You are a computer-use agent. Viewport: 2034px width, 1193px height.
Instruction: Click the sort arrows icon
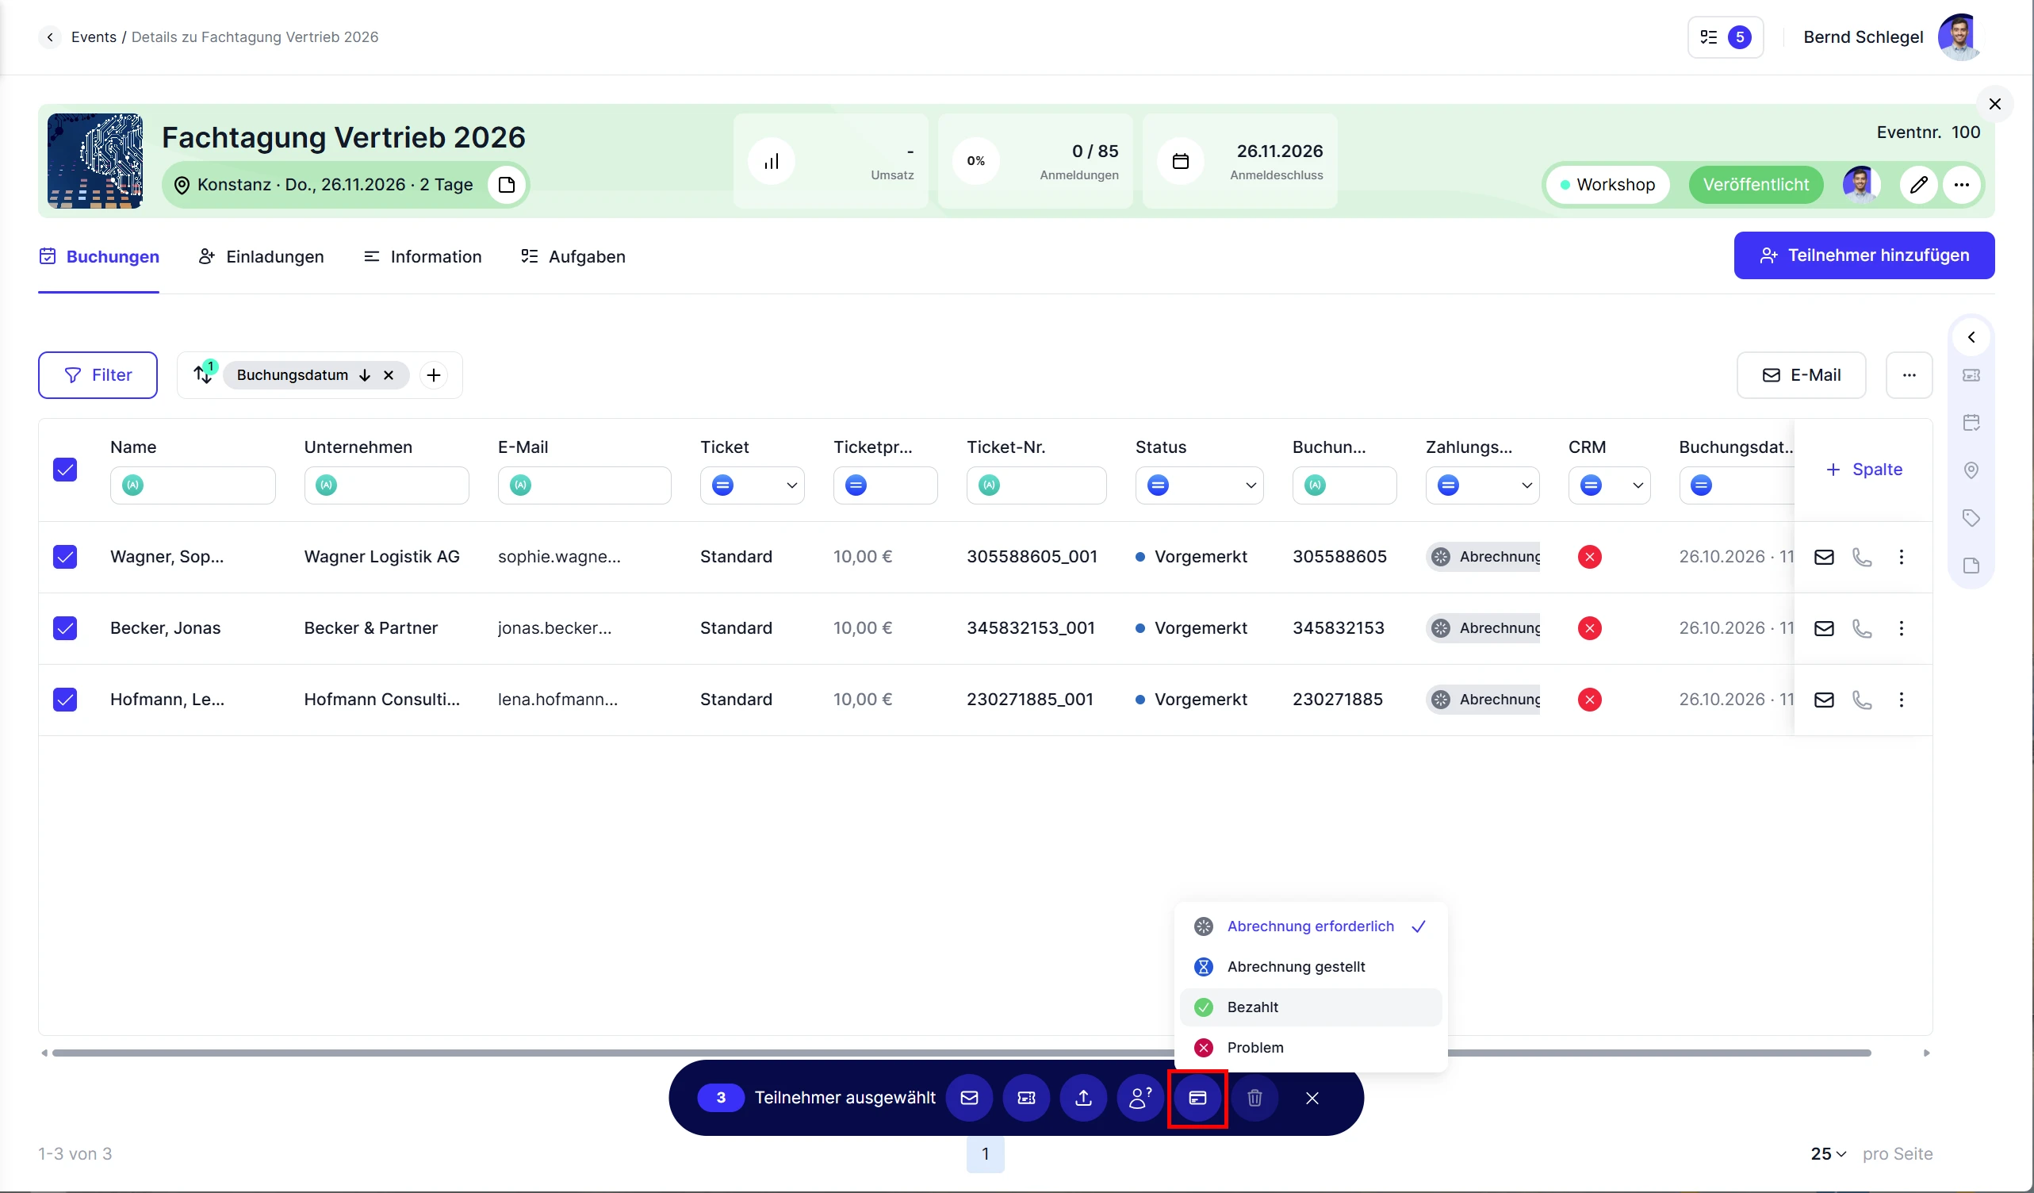[202, 374]
